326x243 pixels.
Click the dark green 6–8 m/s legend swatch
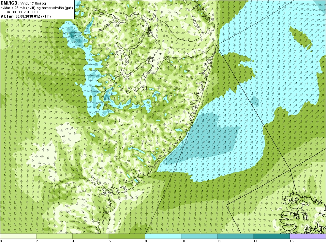coord(127,236)
